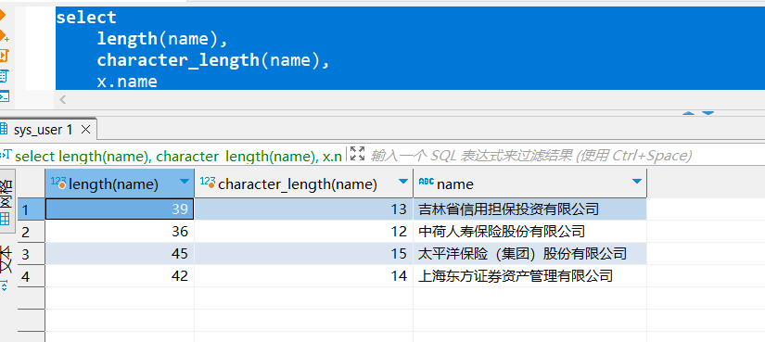This screenshot has height=342, width=765.
Task: Click Execute SQL in new tab icon
Action: pyautogui.click(x=4, y=35)
